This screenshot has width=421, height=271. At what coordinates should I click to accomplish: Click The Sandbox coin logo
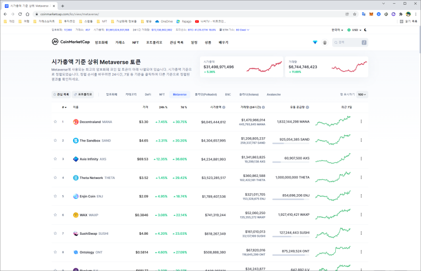pyautogui.click(x=76, y=140)
